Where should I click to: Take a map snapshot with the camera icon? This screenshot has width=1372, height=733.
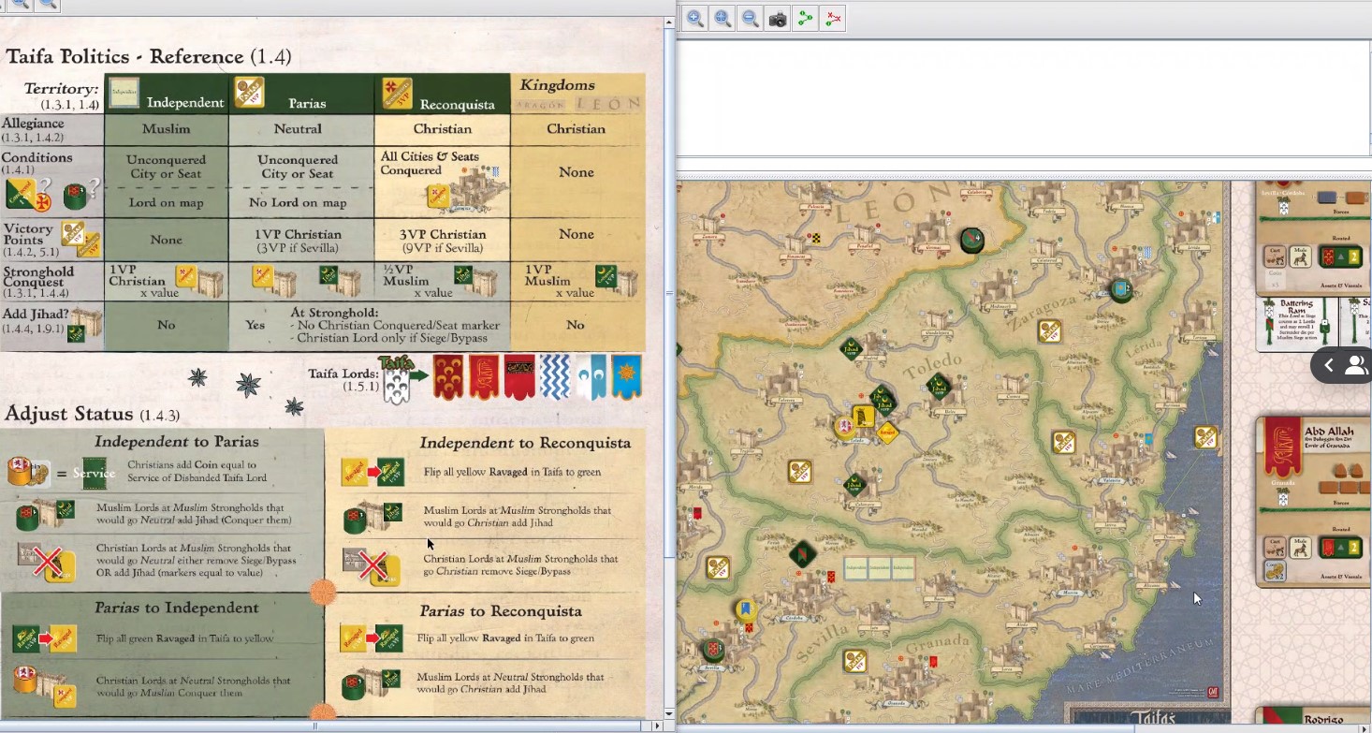coord(778,18)
